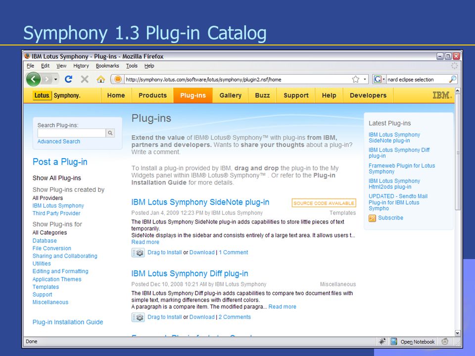The height and width of the screenshot is (356, 475).
Task: Open the IBM Lotus Symphony Diff plug-in title
Action: tap(190, 273)
